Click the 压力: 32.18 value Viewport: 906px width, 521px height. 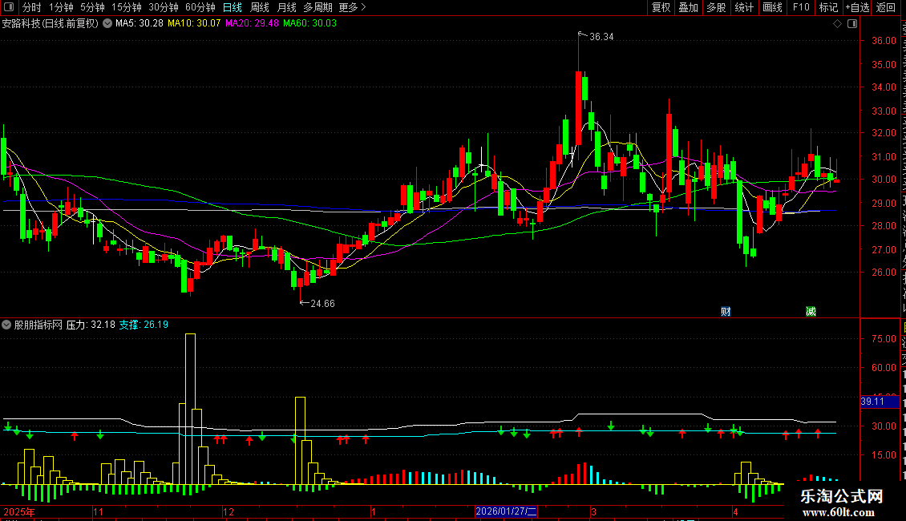click(91, 325)
